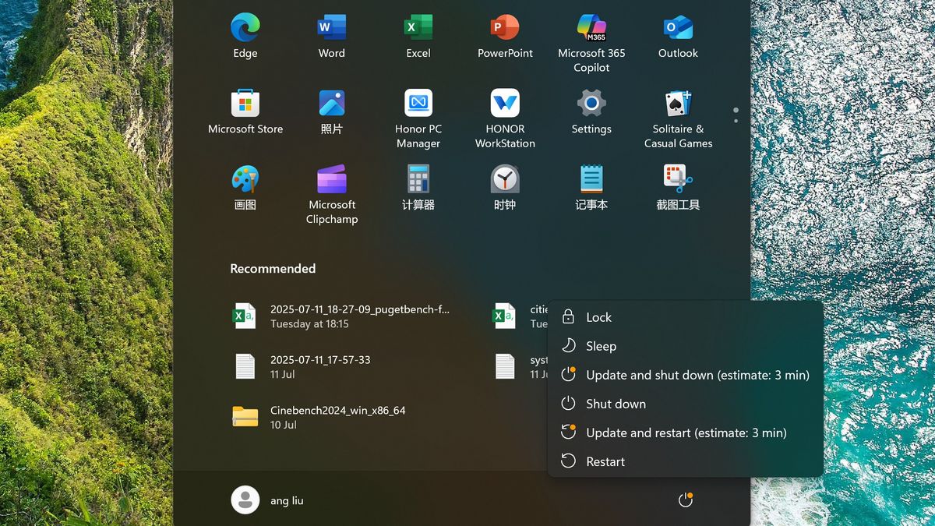Select Update and shut down option
The image size is (935, 526).
[x=697, y=375]
